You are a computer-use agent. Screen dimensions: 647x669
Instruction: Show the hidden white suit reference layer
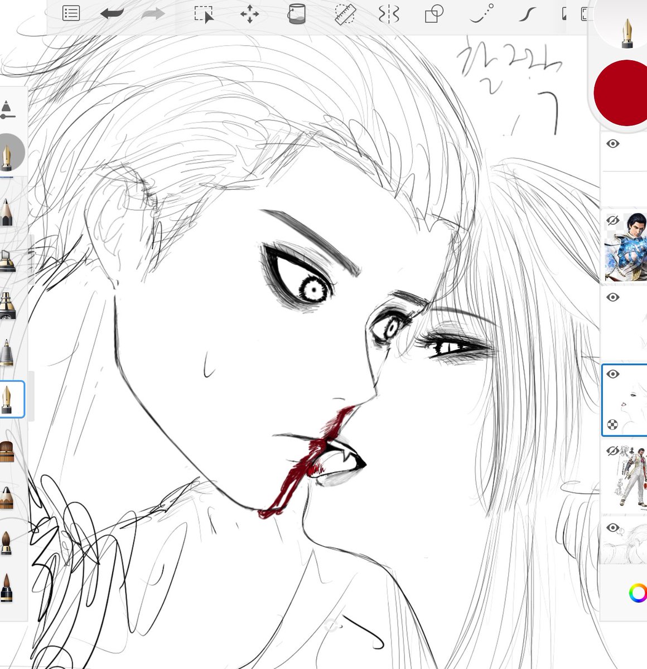tap(613, 451)
